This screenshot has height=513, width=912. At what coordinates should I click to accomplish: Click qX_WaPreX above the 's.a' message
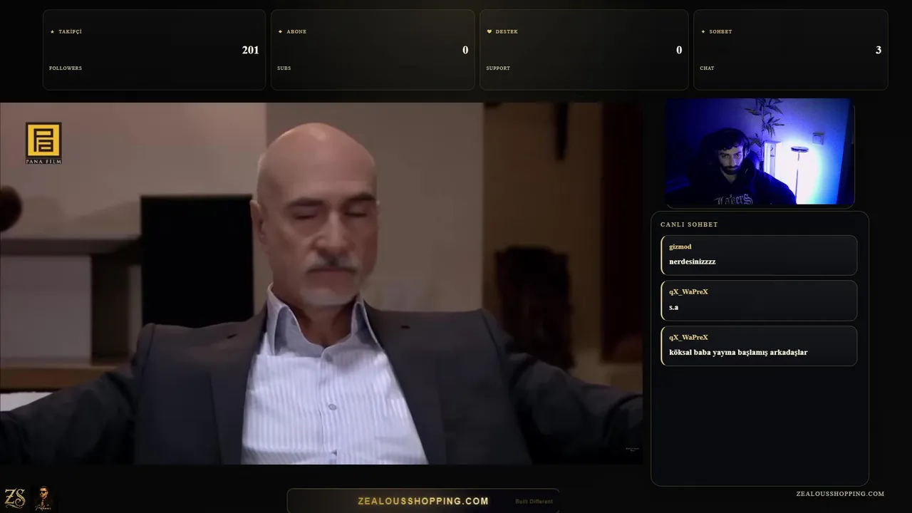tap(688, 292)
